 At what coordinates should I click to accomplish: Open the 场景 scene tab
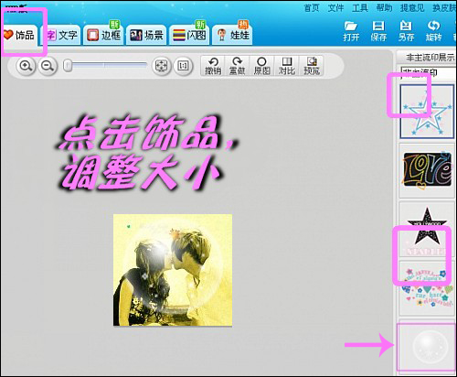tap(146, 36)
